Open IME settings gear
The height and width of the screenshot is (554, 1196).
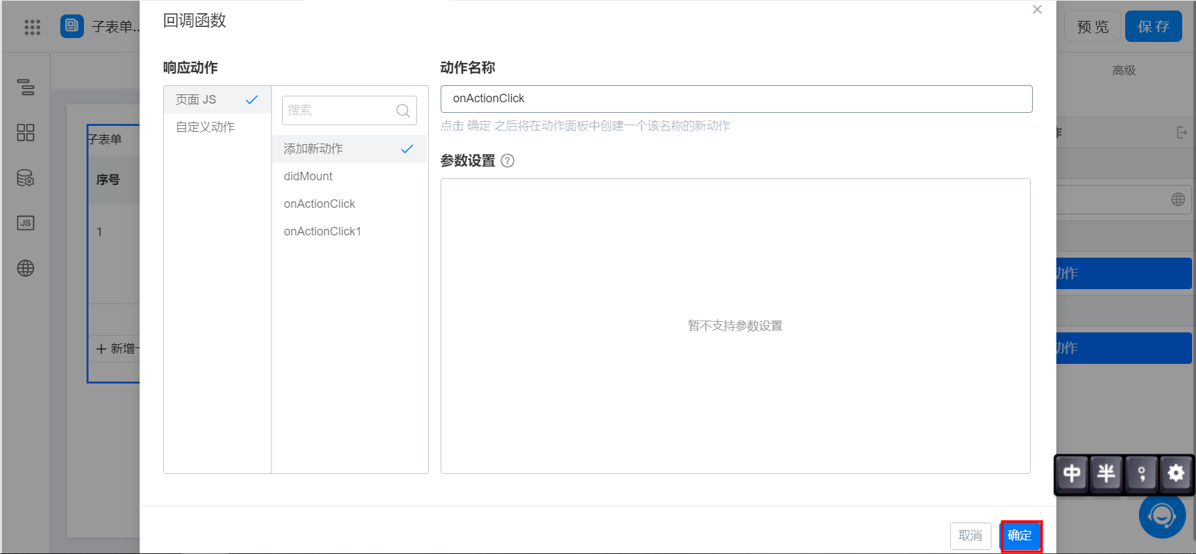(1176, 473)
